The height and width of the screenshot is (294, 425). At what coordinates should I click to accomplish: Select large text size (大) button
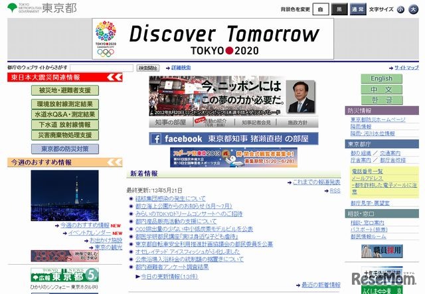(413, 9)
